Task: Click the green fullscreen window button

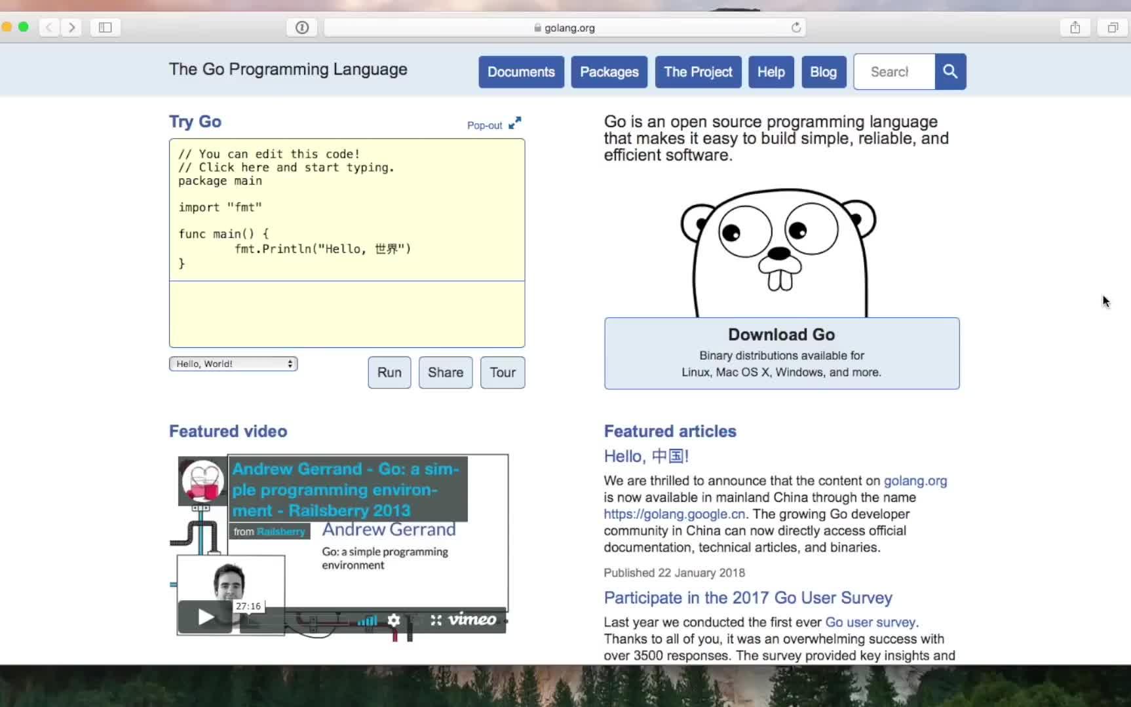Action: [x=24, y=27]
